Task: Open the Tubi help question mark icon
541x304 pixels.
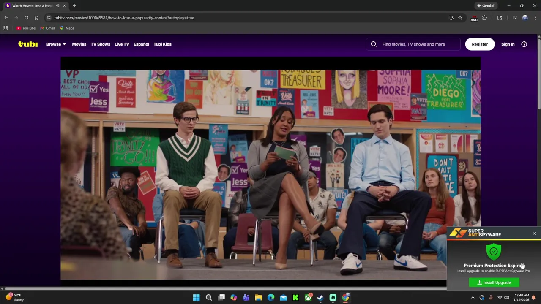Action: point(524,44)
